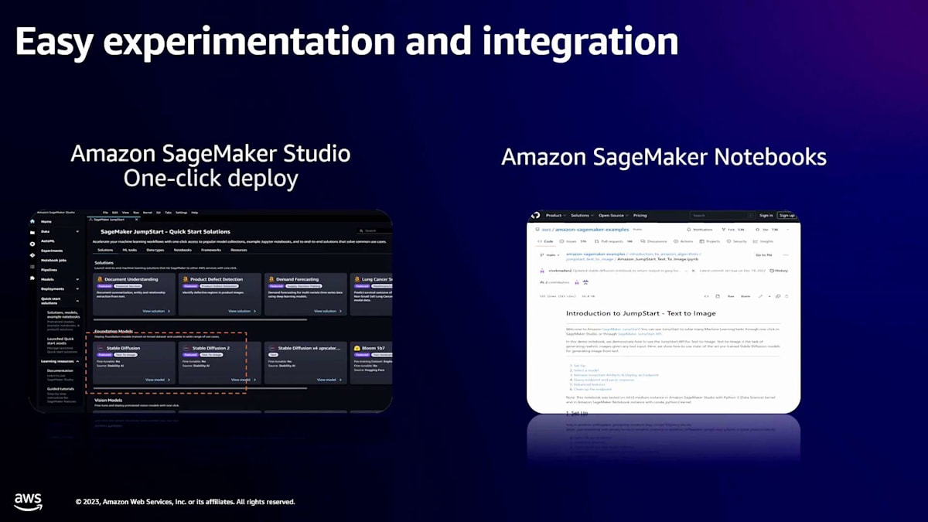
Task: Star the amazon-sagemaker-examples repository
Action: pyautogui.click(x=766, y=230)
